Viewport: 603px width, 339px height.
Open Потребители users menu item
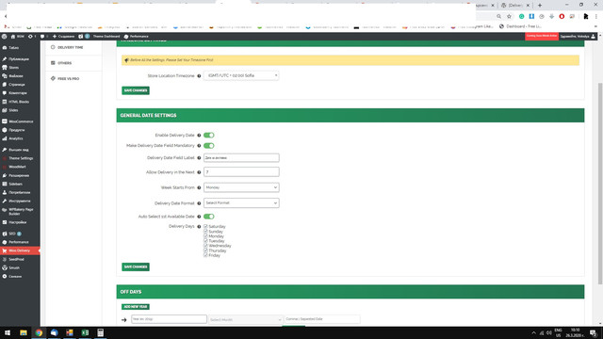pyautogui.click(x=20, y=192)
